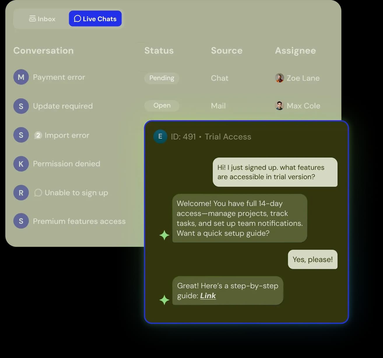
Task: Click the purple M avatar beside Payment error
Action: point(21,77)
